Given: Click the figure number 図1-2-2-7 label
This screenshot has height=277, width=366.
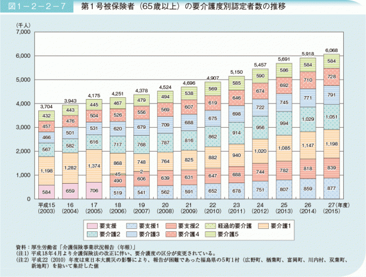Looking at the screenshot, I should pyautogui.click(x=37, y=6).
